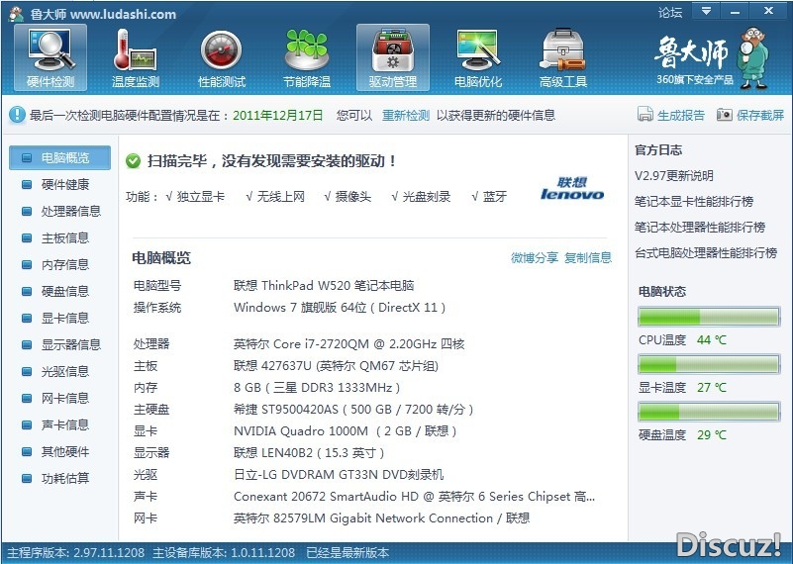Click the 鲁大师 logo with mascot
Image resolution: width=793 pixels, height=564 pixels.
click(x=712, y=58)
